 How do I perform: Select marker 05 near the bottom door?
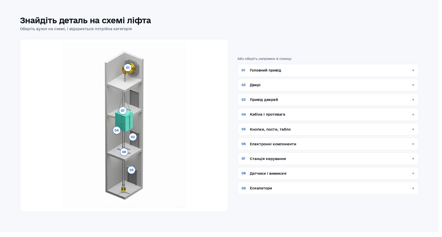[x=132, y=170]
